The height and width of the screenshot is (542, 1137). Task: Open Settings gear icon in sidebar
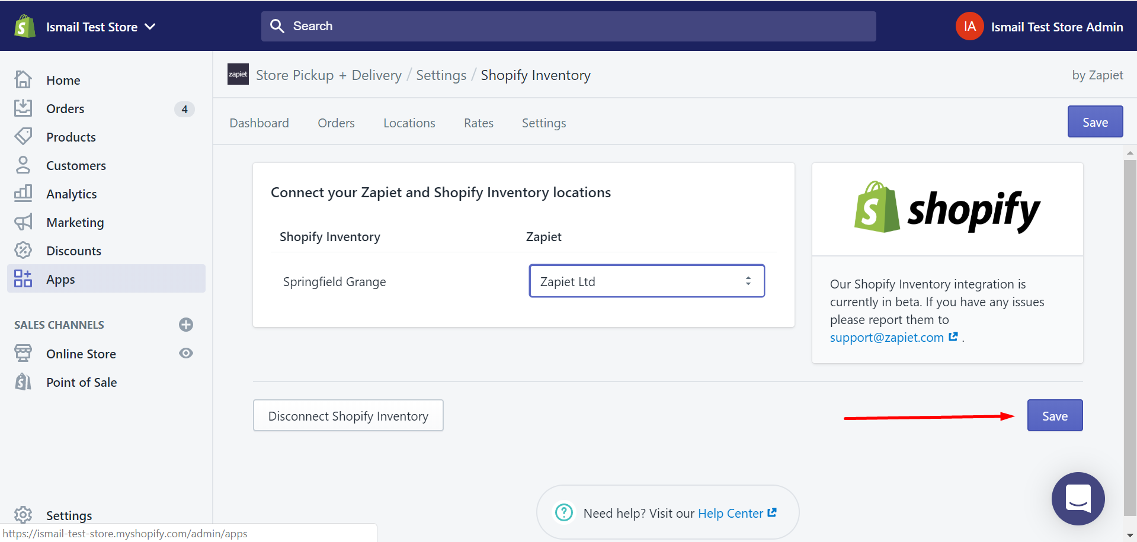point(23,515)
